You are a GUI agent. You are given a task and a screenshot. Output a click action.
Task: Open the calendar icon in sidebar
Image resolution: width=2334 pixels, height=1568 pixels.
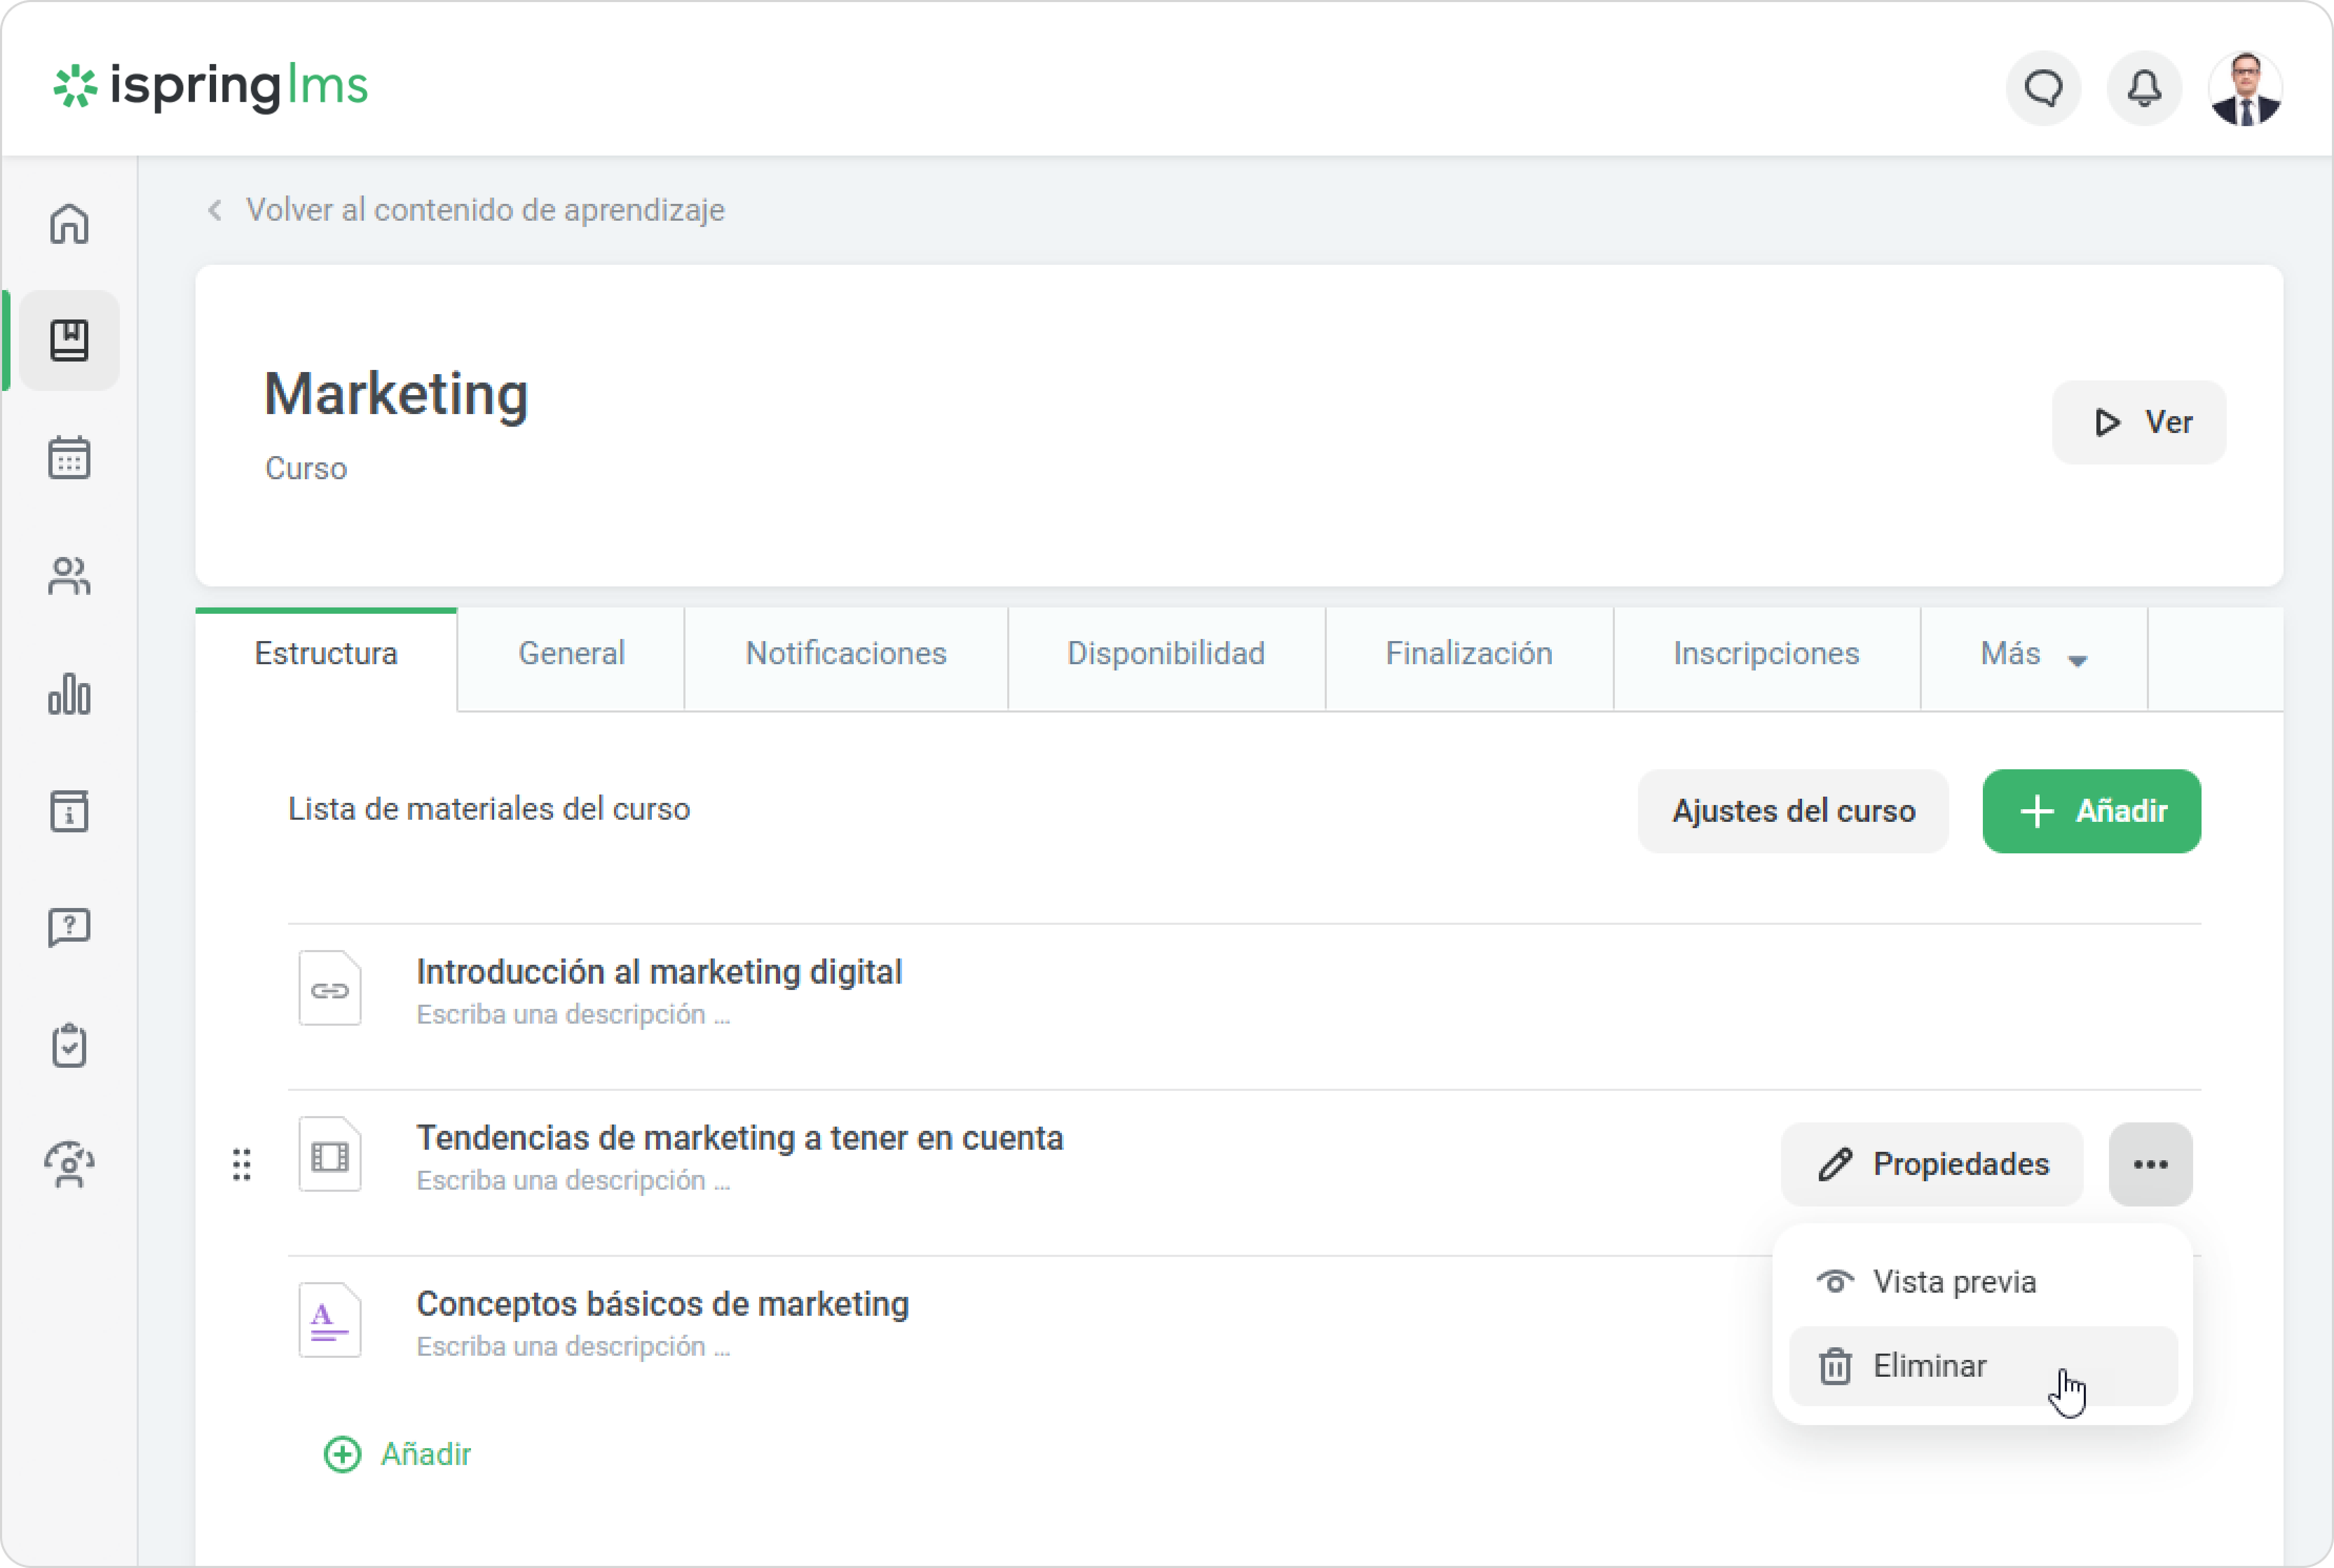pyautogui.click(x=69, y=458)
